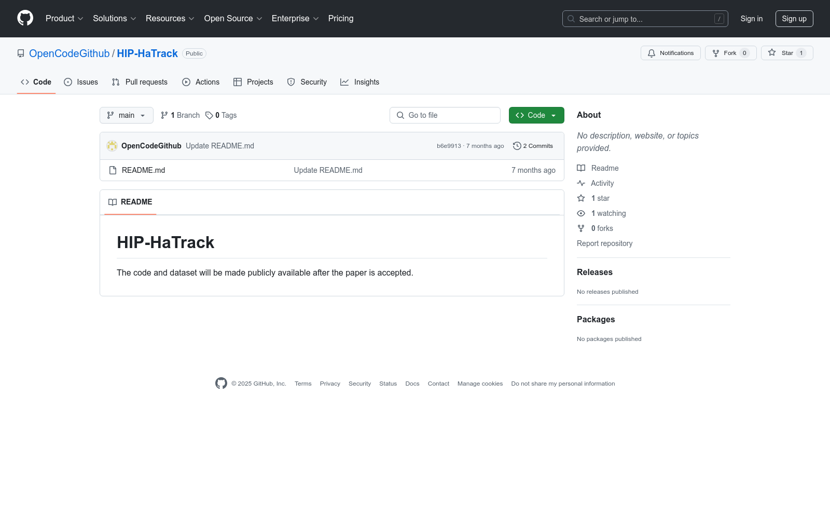Go to the Pricing page
This screenshot has width=830, height=519.
coord(341,19)
